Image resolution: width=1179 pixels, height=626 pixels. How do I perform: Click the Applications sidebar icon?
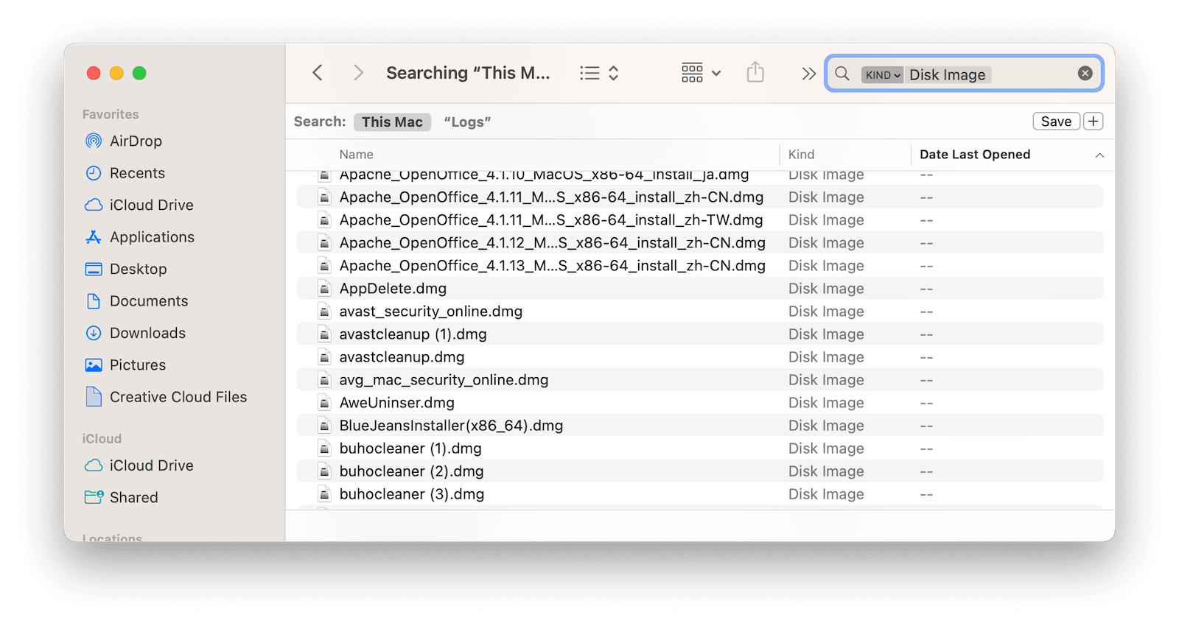click(x=94, y=237)
